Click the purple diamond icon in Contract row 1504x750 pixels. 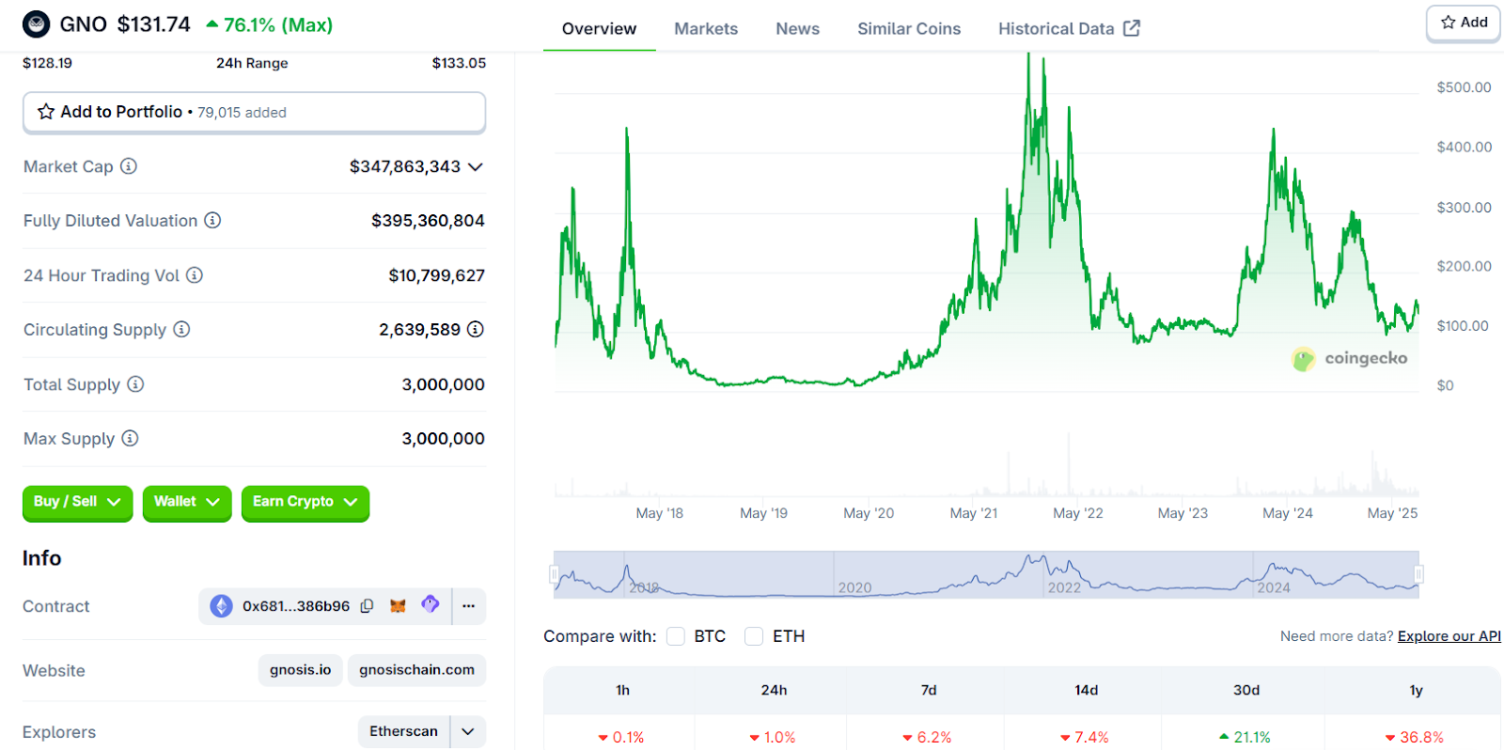click(x=431, y=604)
